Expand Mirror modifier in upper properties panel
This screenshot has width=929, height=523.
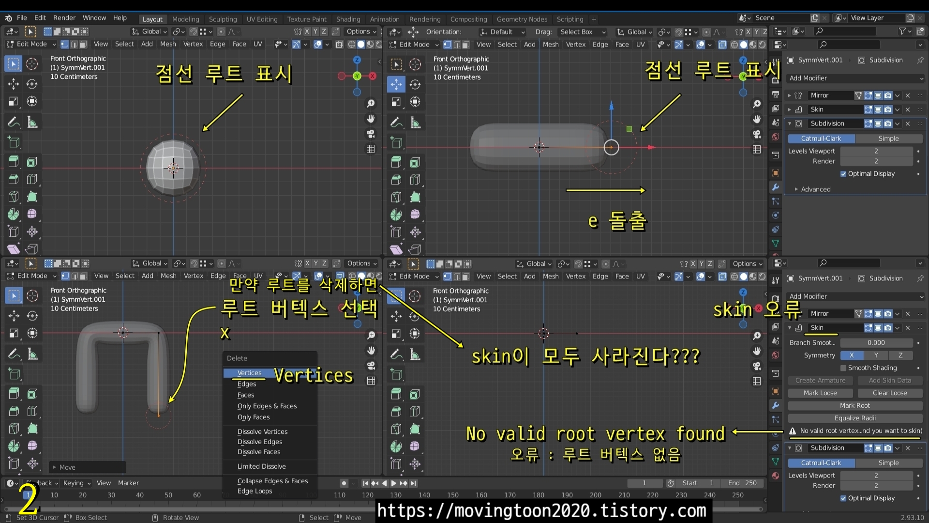point(790,95)
